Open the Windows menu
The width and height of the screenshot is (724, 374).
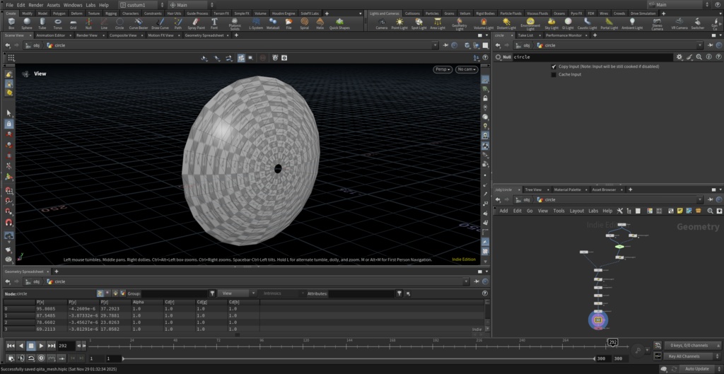[x=73, y=5]
